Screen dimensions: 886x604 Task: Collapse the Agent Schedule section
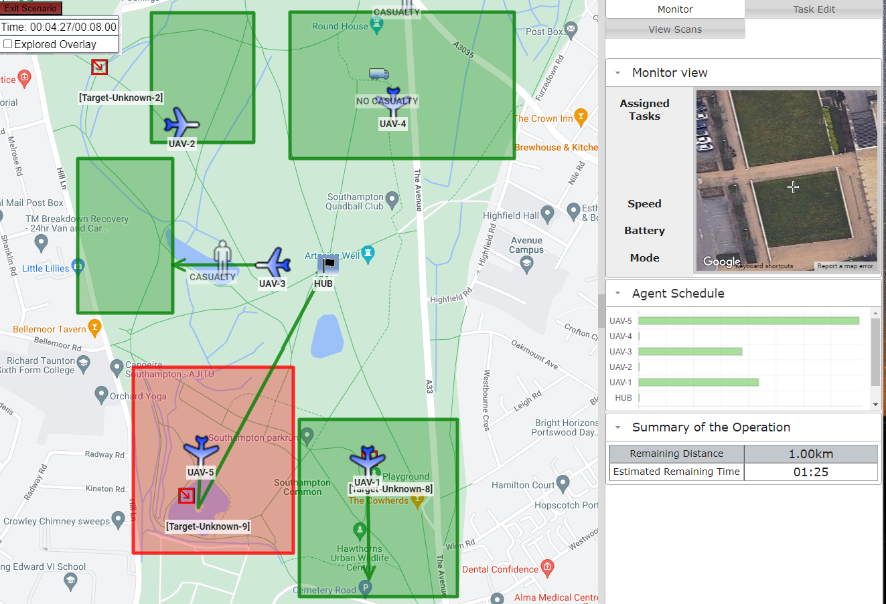coord(617,294)
